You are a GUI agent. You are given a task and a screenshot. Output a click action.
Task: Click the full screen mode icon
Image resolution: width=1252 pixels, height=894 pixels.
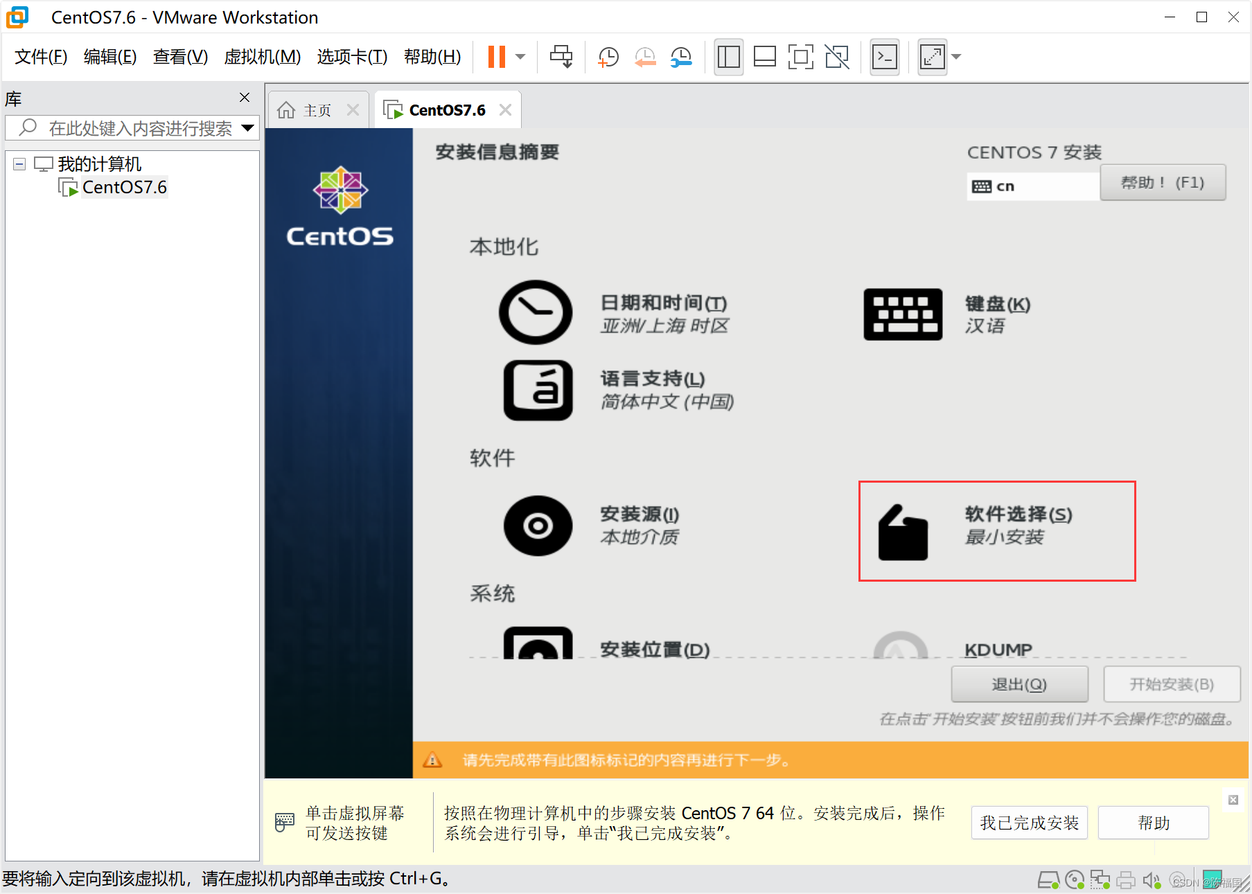pos(801,57)
